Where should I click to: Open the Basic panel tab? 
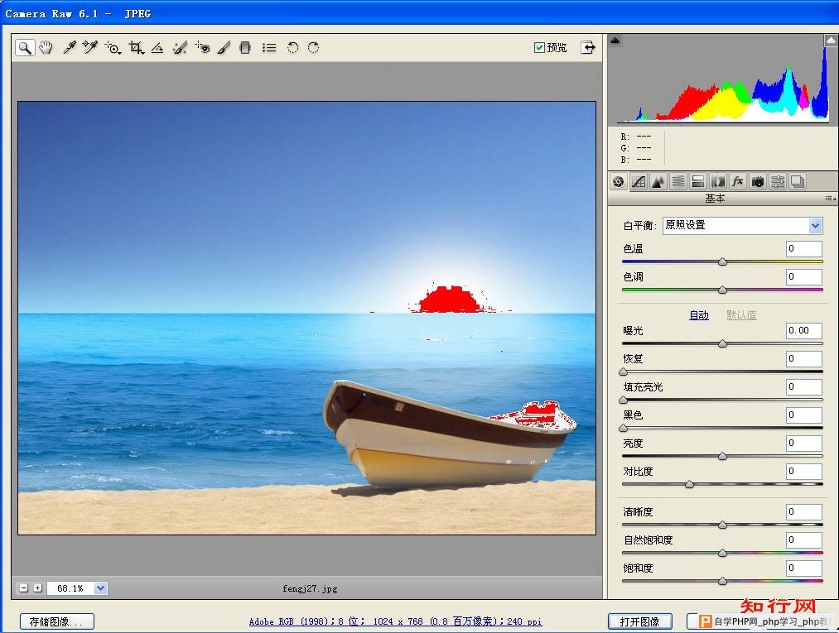tap(619, 182)
